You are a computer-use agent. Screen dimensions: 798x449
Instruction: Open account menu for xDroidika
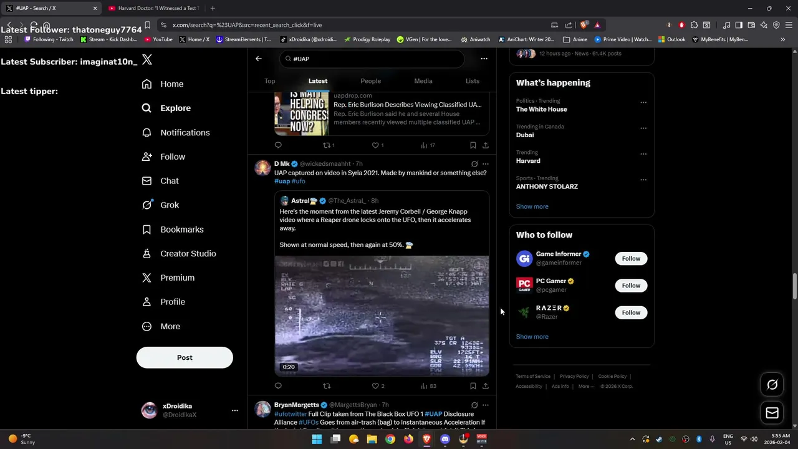coord(234,410)
